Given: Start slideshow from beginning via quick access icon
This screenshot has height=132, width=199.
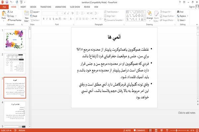Looking at the screenshot, I should coord(21,2).
